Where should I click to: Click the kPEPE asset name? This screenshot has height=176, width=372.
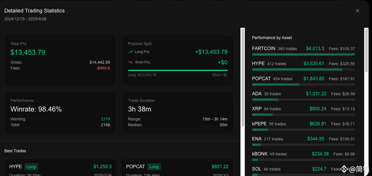click(259, 124)
